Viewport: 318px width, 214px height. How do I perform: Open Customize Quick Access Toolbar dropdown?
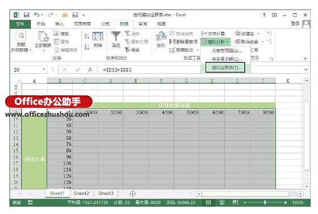pos(83,15)
